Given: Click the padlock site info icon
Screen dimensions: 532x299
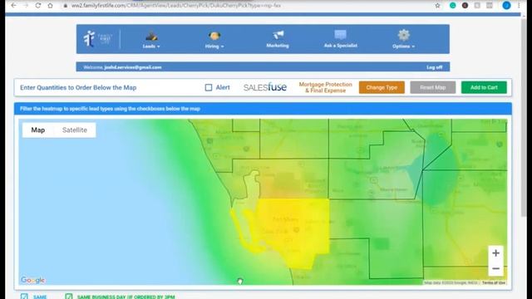Looking at the screenshot, I should [65, 6].
